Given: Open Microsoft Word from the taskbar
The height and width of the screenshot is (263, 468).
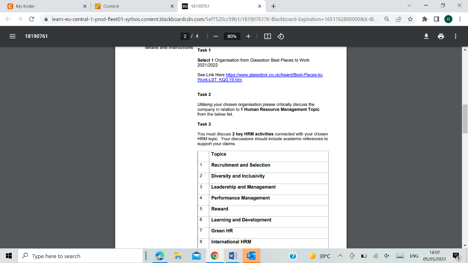Looking at the screenshot, I should pyautogui.click(x=233, y=256).
